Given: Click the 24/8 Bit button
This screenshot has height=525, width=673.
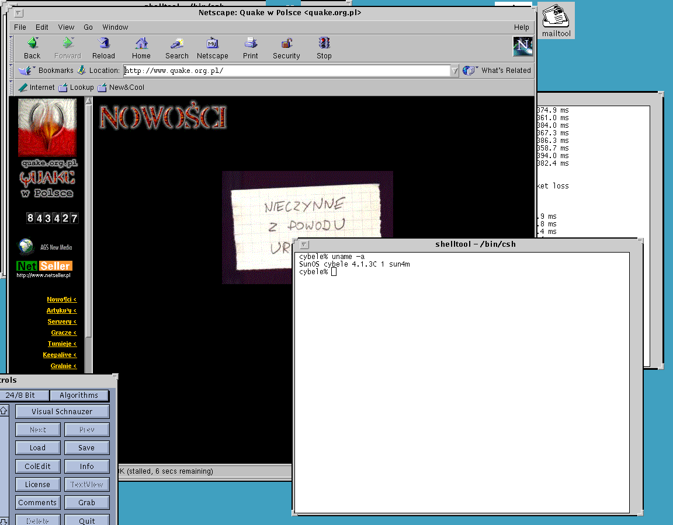Looking at the screenshot, I should click(x=23, y=395).
